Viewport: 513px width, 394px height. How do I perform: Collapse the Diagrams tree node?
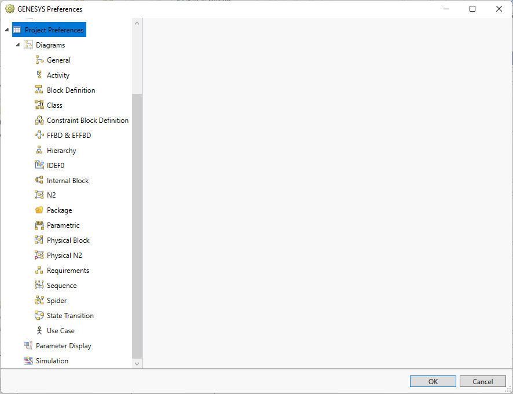click(17, 45)
